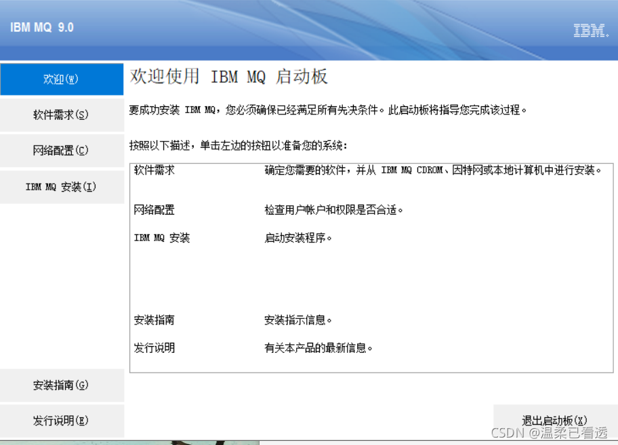Click 软件需求 label in description list
Image resolution: width=618 pixels, height=445 pixels.
click(x=154, y=170)
